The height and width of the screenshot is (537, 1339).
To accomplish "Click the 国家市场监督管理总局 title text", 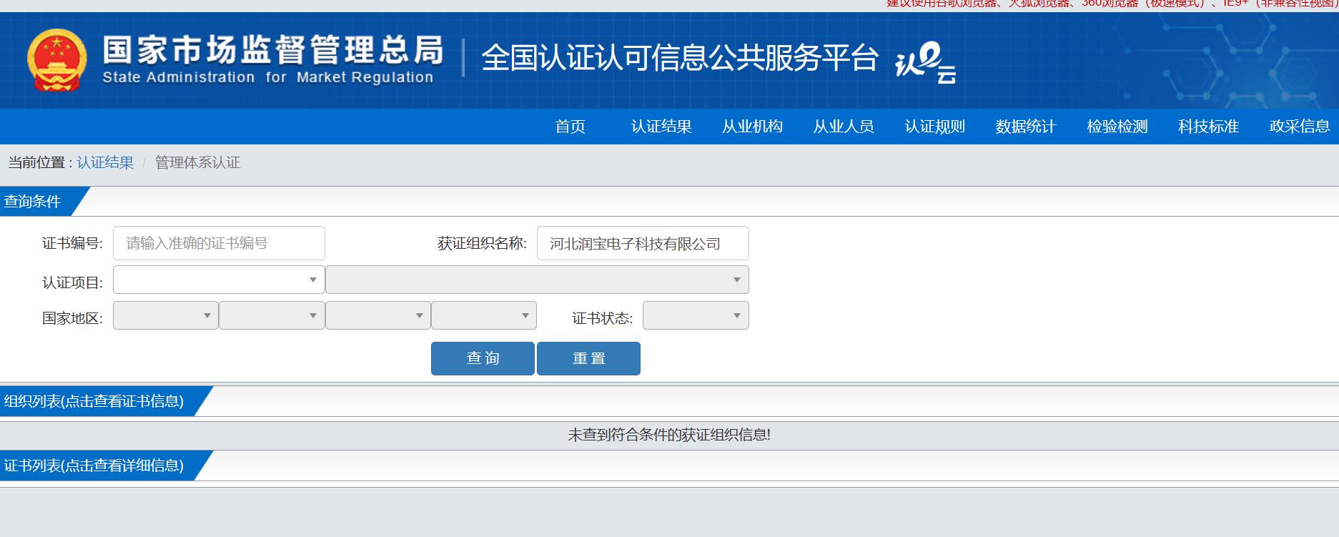I will click(x=272, y=50).
